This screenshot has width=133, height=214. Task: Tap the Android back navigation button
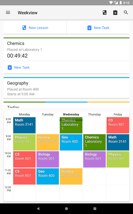38,208
